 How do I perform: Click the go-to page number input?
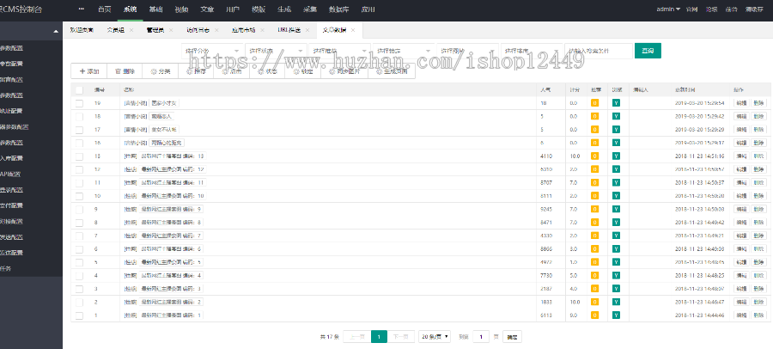(481, 337)
